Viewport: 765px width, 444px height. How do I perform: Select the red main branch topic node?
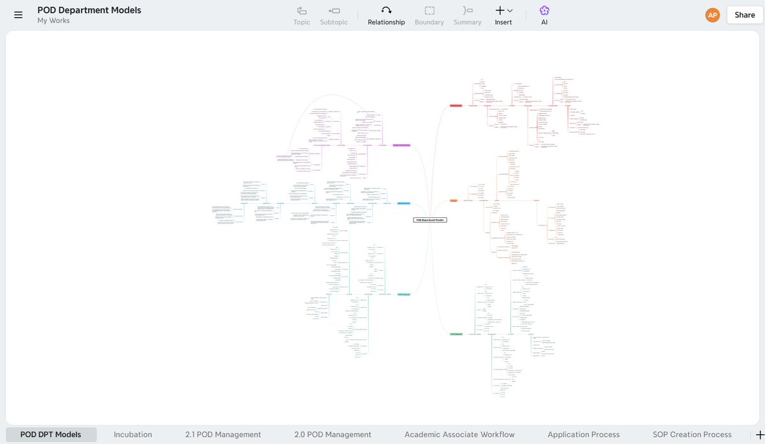click(x=456, y=106)
